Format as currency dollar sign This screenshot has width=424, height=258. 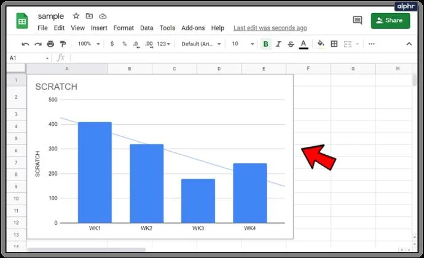click(x=112, y=44)
